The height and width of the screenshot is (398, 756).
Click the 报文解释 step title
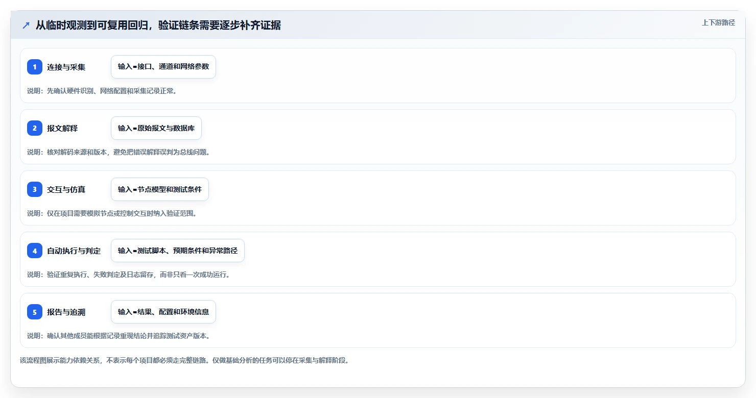(62, 128)
